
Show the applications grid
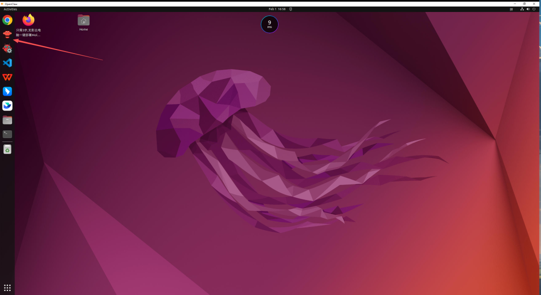point(7,287)
